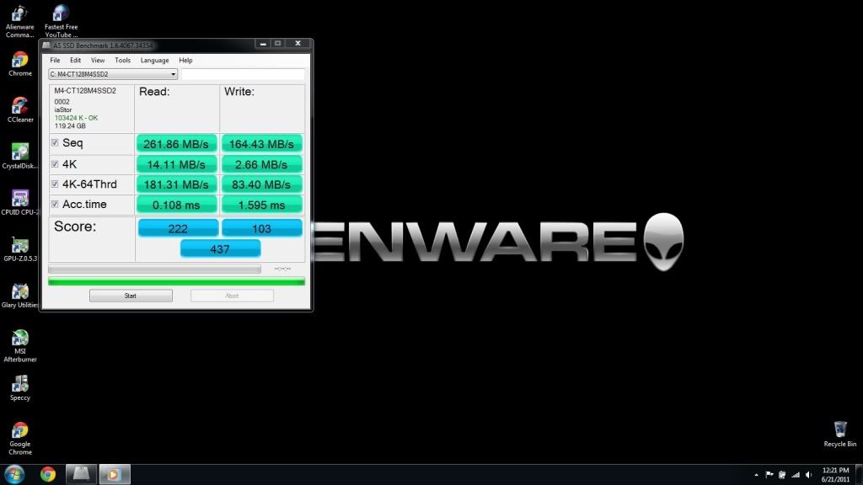Screen dimensions: 863x485
Task: Open Alienware Command Center desktop icon
Action: (20, 21)
